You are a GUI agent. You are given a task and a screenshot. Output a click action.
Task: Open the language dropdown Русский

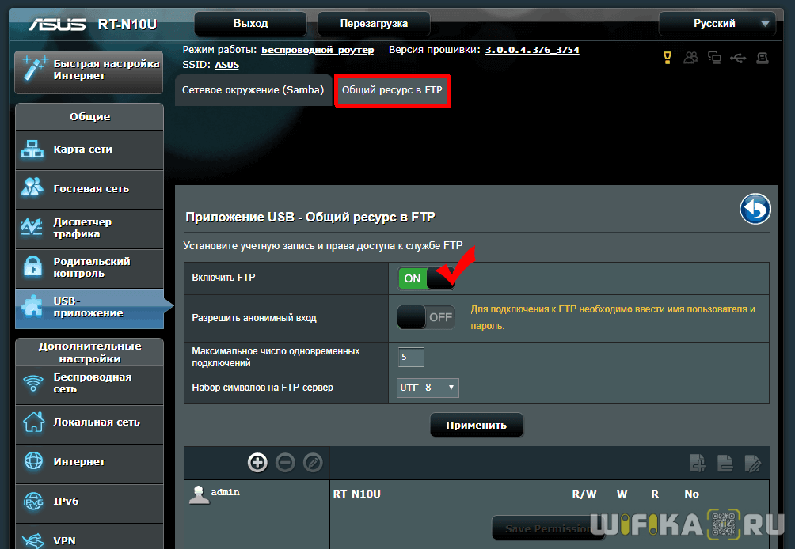pos(717,23)
